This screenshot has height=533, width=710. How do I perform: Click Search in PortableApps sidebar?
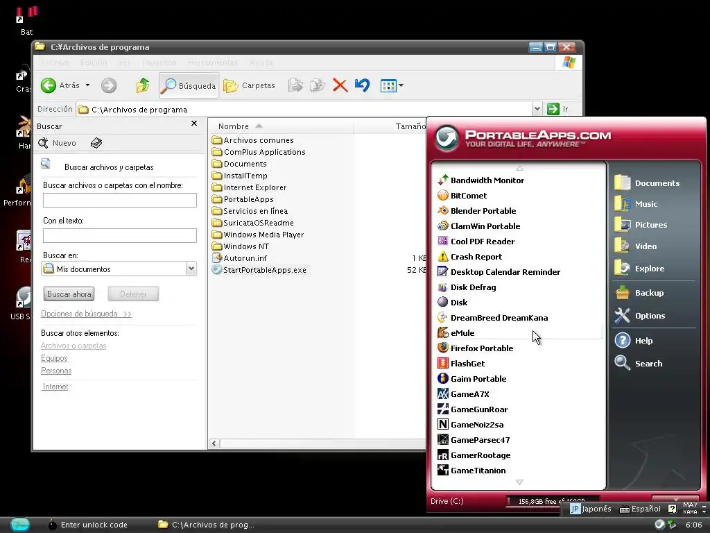point(639,363)
